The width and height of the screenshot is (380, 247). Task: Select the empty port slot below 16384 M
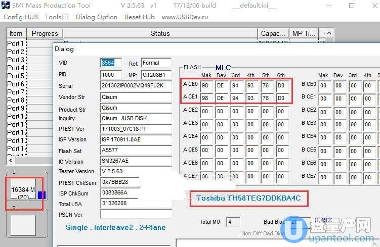(23, 225)
